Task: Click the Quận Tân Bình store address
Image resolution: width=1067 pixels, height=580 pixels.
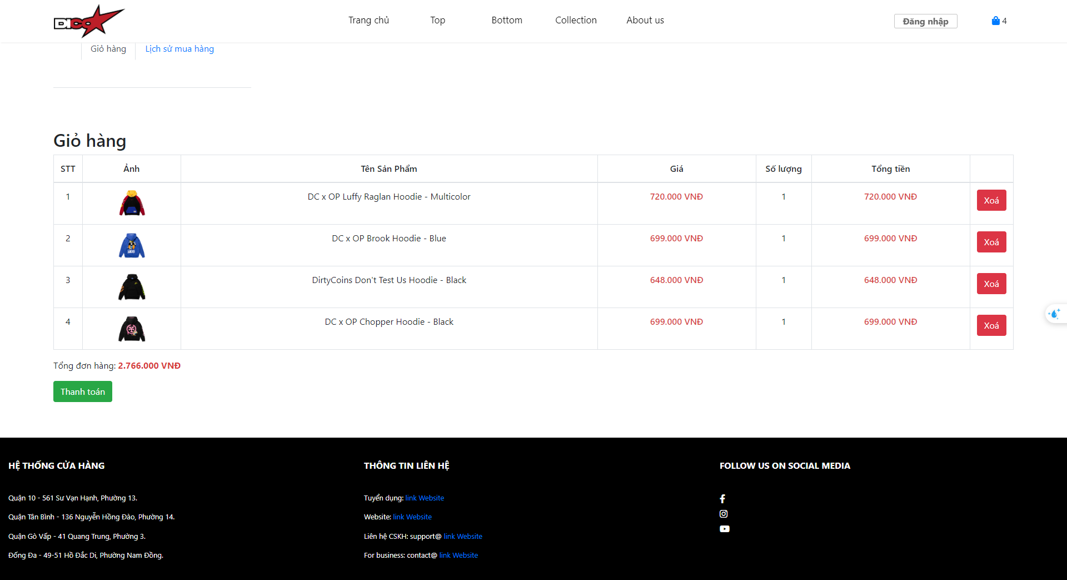Action: [x=92, y=517]
